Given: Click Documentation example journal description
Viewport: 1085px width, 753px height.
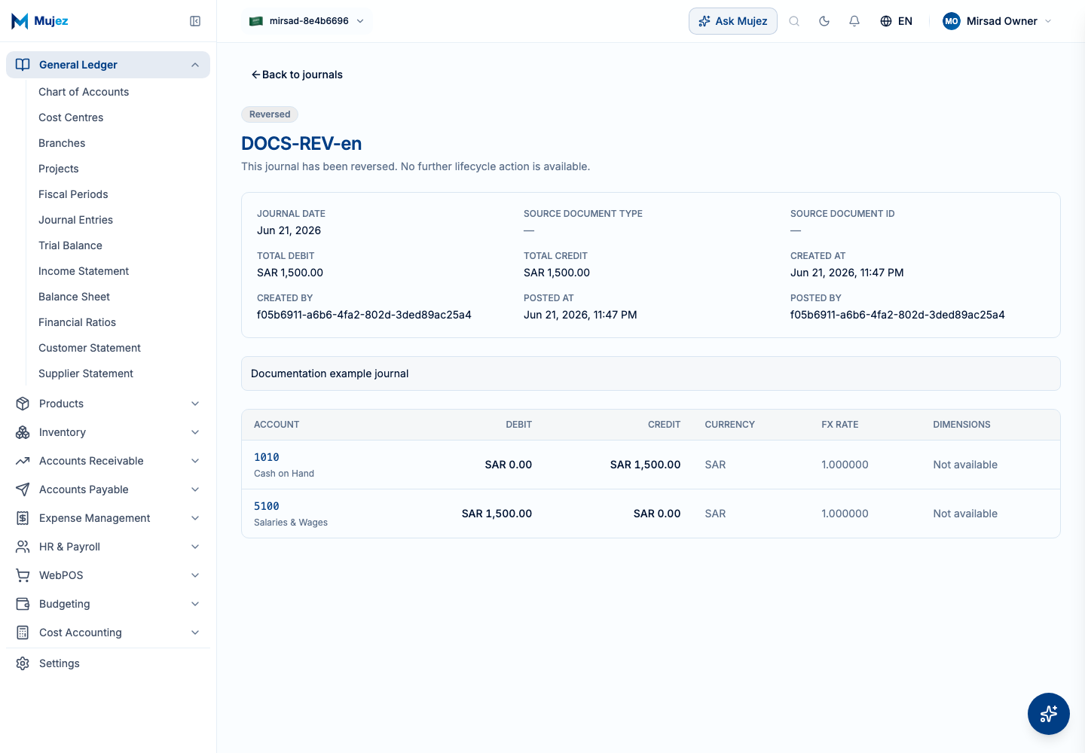Looking at the screenshot, I should coord(329,373).
